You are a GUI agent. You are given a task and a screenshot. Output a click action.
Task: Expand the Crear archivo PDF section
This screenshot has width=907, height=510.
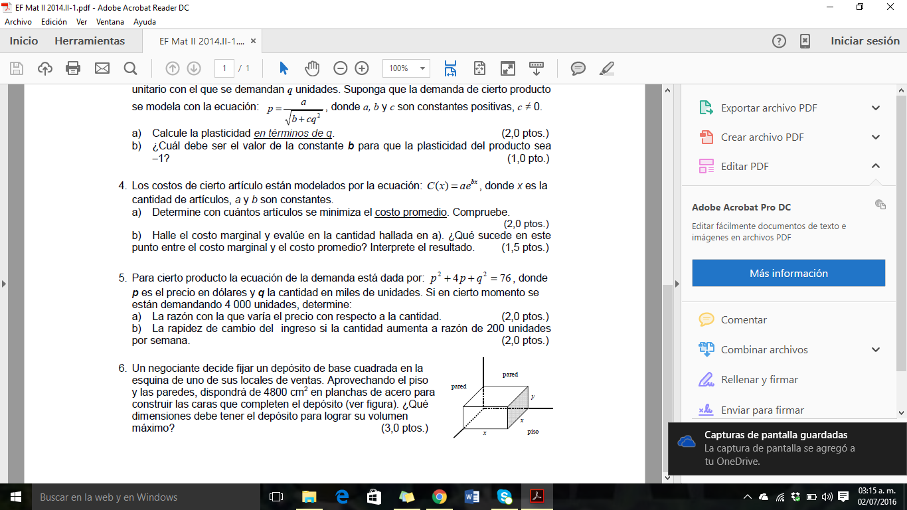click(x=876, y=137)
